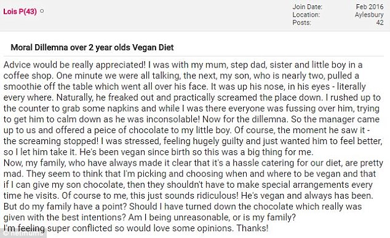Click the question 'But do my family have a point?'

click(x=65, y=207)
